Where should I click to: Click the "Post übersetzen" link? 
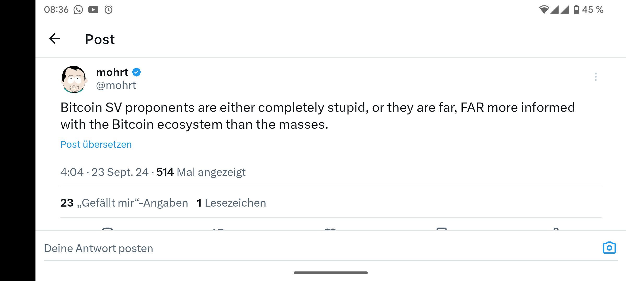click(96, 144)
